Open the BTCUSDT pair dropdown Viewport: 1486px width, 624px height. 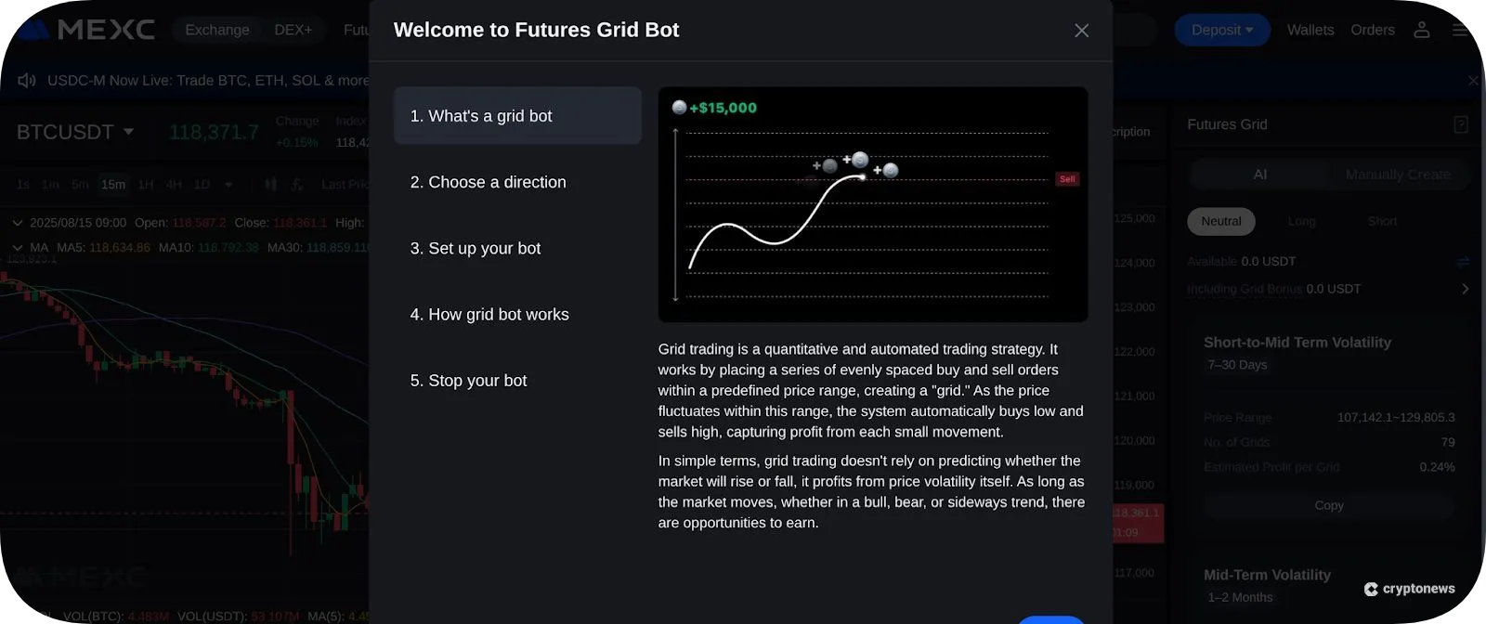click(x=74, y=131)
